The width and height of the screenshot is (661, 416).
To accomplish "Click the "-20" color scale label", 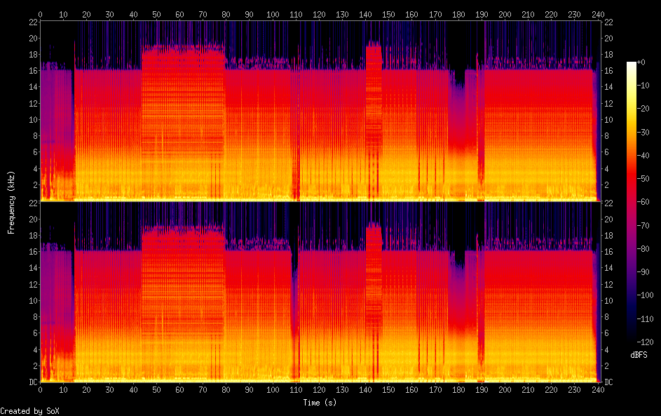I will 643,109.
